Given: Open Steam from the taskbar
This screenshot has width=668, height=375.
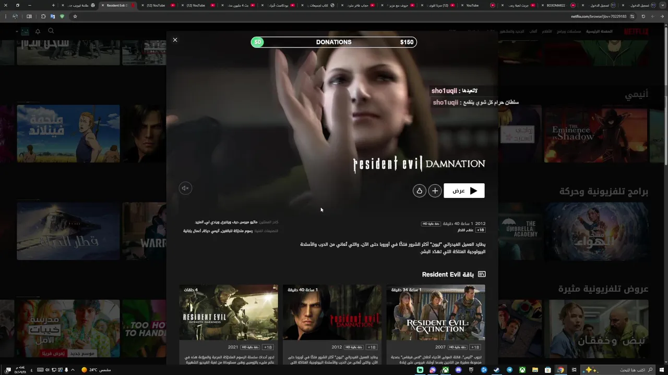Looking at the screenshot, I should point(497,370).
